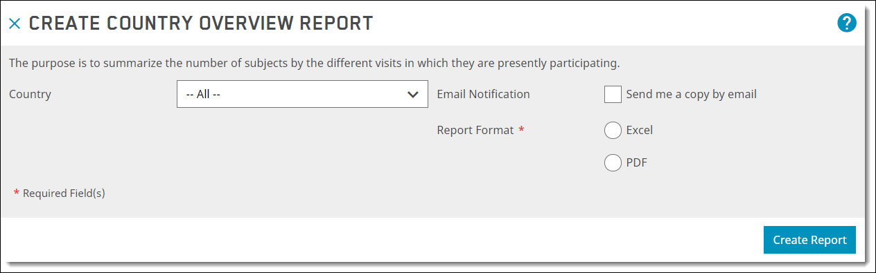876x273 pixels.
Task: Open help via the question mark icon
Action: 847,23
